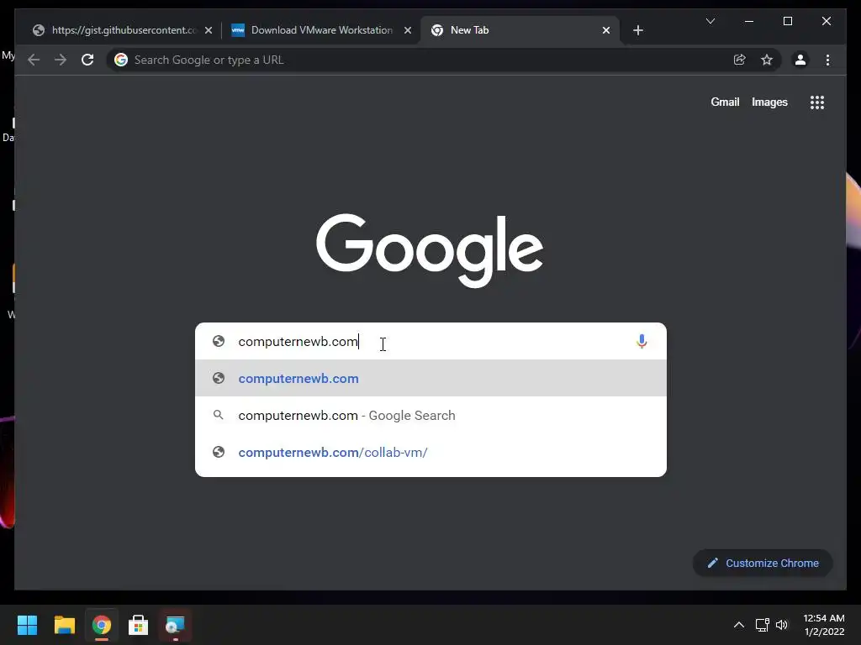Click the globe icon beside collab-vm suggestion
This screenshot has height=645, width=861.
pos(219,452)
